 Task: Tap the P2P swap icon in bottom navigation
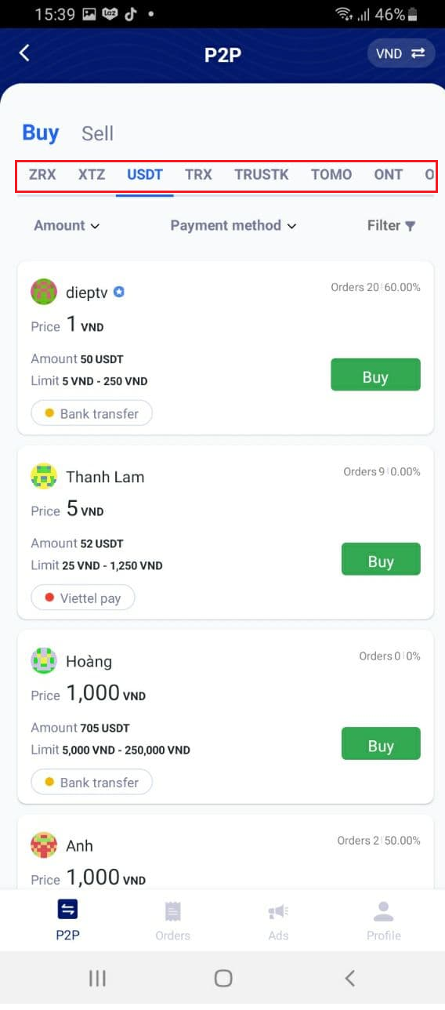pos(67,910)
